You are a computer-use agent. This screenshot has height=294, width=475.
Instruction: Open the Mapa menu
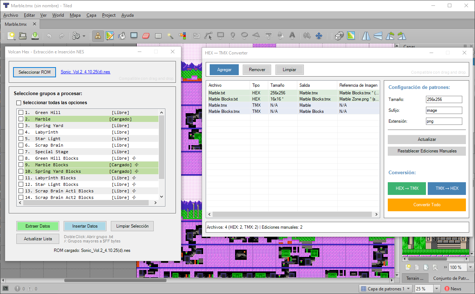pyautogui.click(x=75, y=15)
